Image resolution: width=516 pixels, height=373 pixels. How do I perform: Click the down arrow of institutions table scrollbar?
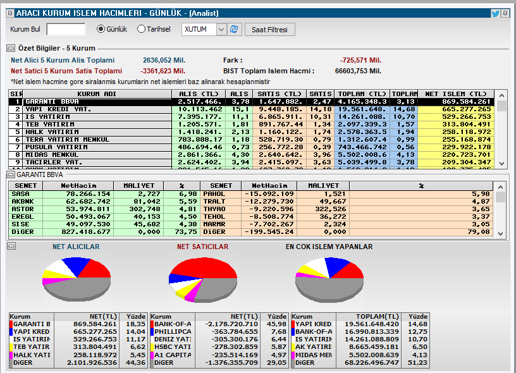point(501,164)
